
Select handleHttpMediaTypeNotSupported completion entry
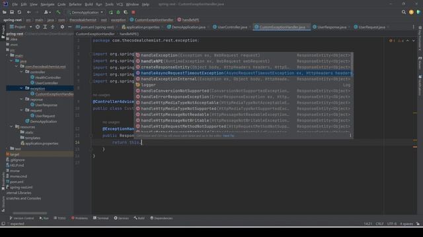pyautogui.click(x=244, y=109)
